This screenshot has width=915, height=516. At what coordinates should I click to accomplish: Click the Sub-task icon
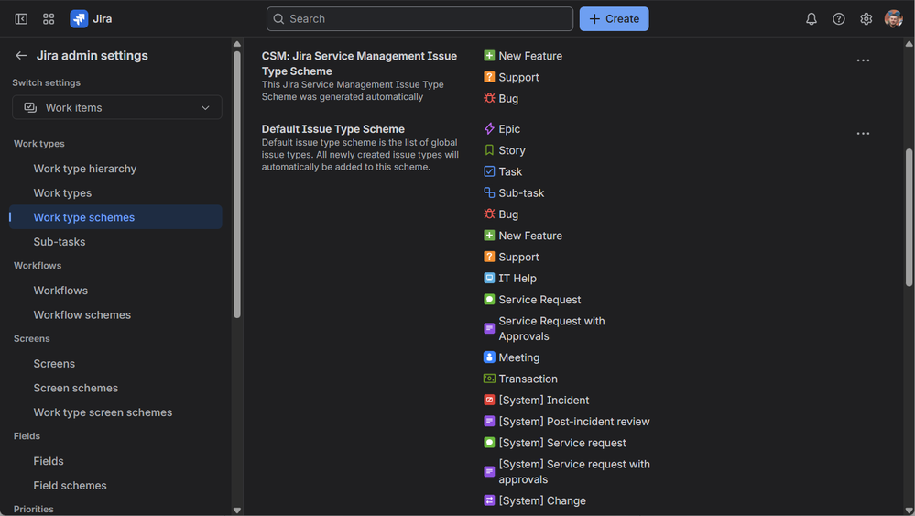point(489,192)
